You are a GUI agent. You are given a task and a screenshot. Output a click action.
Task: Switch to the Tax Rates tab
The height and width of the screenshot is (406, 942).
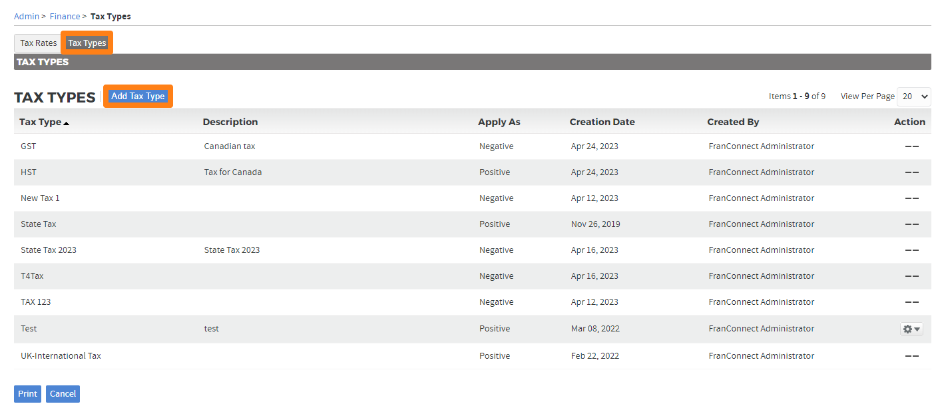[x=38, y=43]
